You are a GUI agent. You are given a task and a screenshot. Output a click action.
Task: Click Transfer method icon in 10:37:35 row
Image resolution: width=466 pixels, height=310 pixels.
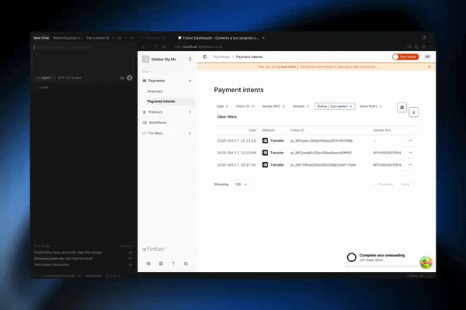point(265,164)
